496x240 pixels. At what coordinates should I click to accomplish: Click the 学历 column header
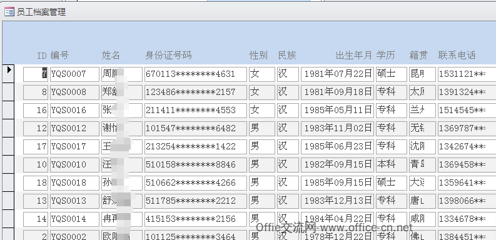pyautogui.click(x=385, y=56)
